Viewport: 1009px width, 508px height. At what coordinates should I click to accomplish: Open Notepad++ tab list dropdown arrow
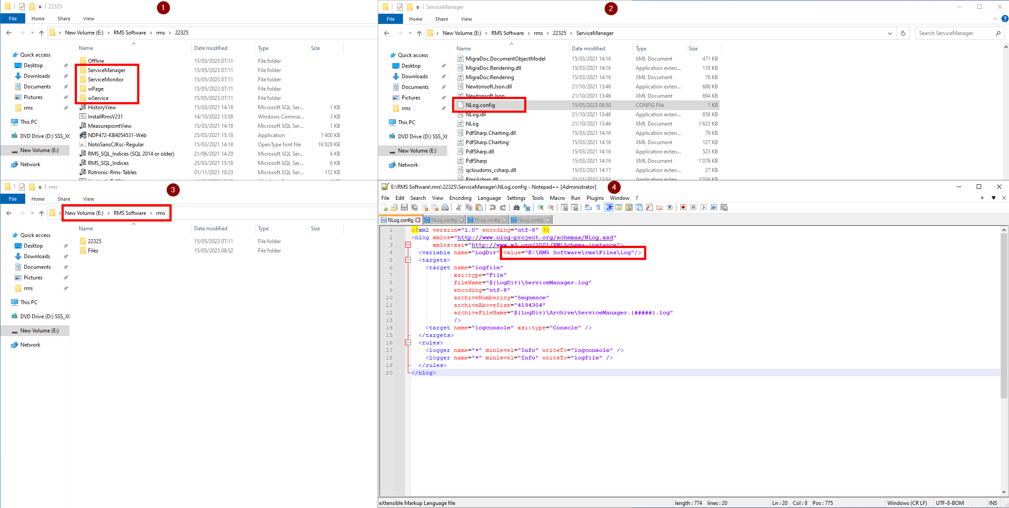pyautogui.click(x=994, y=198)
